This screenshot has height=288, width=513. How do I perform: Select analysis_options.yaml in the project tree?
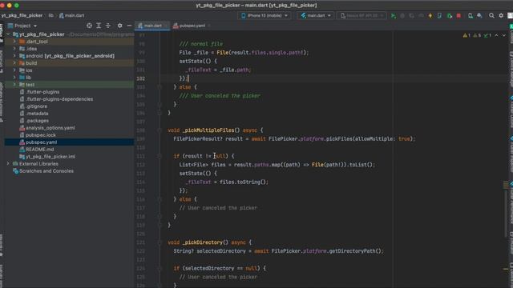(x=50, y=128)
